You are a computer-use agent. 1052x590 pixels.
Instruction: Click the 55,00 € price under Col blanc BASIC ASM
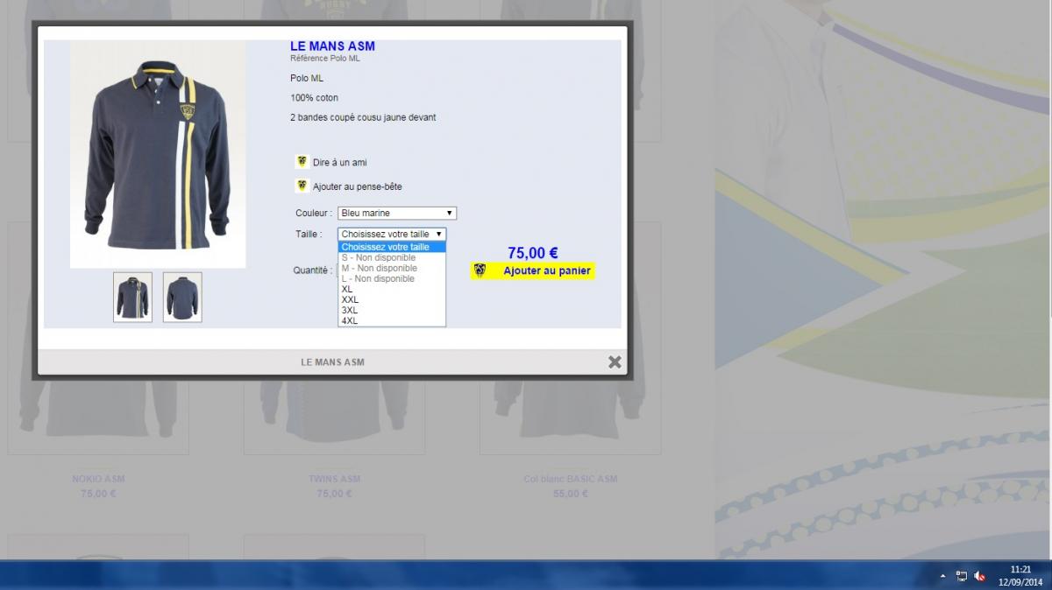tap(570, 494)
